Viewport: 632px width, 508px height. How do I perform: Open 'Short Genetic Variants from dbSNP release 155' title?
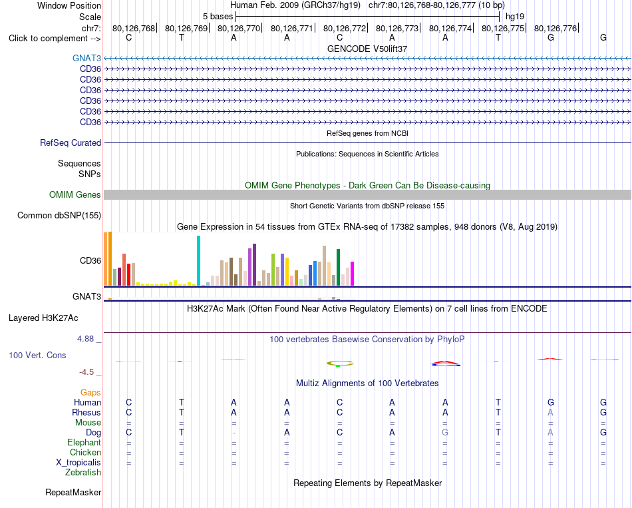[x=367, y=206]
